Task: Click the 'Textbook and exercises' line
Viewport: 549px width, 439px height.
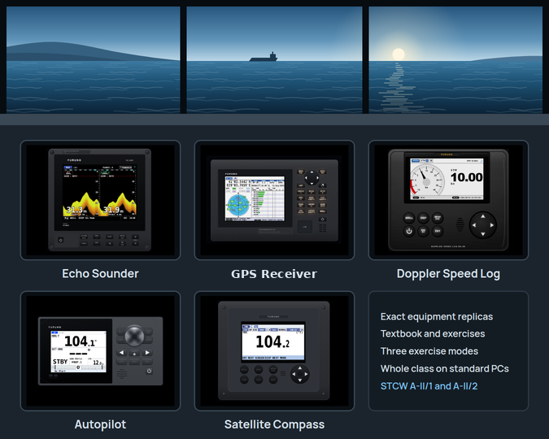Action: click(433, 333)
